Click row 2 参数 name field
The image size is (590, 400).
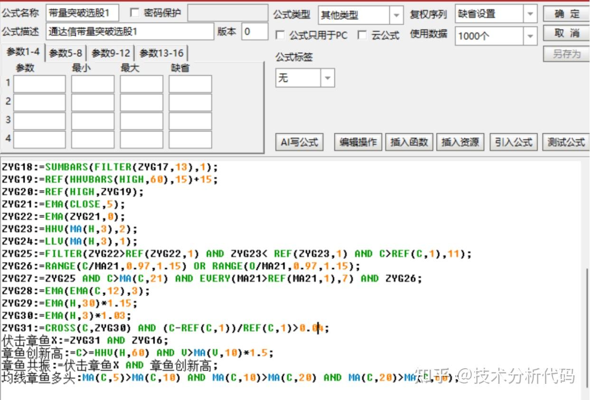point(39,102)
